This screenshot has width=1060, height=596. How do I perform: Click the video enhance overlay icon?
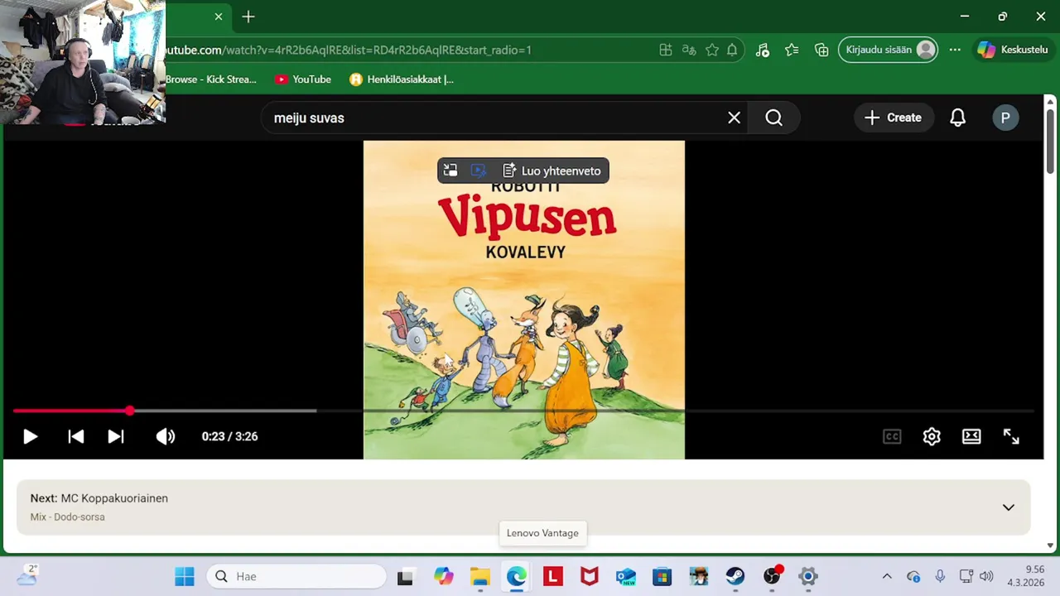[x=479, y=171]
